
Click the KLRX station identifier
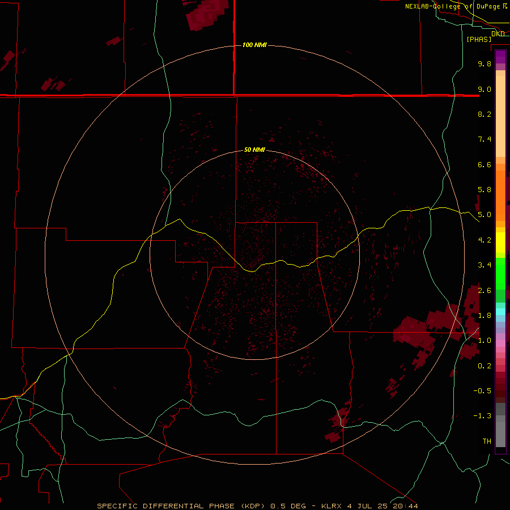coord(331,506)
